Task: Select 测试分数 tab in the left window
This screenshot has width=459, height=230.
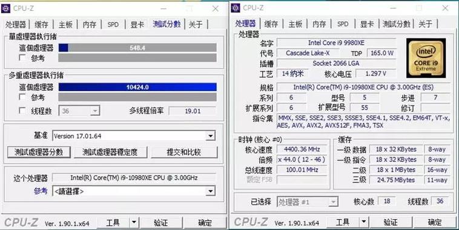Action: tap(167, 24)
